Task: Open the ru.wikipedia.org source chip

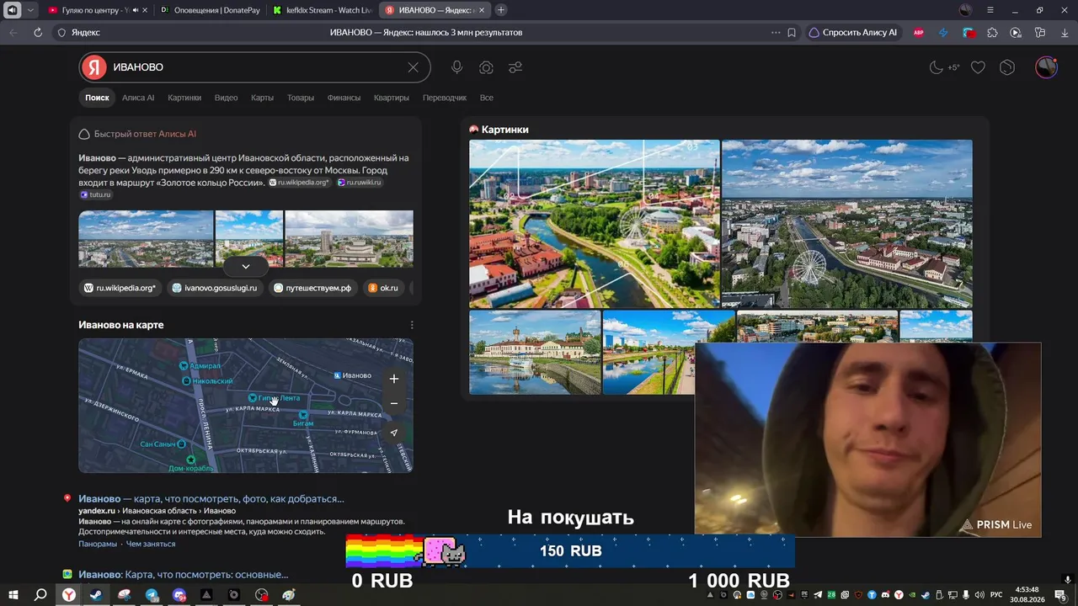Action: 120,288
